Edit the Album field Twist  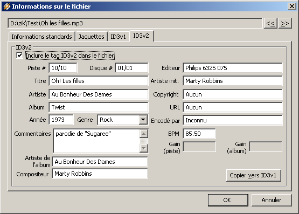click(x=99, y=107)
